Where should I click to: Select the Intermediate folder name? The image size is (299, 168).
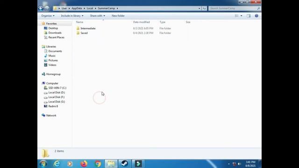click(x=88, y=28)
